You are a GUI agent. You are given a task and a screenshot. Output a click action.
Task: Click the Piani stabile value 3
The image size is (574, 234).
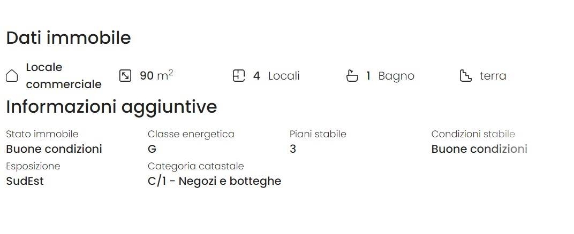[293, 149]
